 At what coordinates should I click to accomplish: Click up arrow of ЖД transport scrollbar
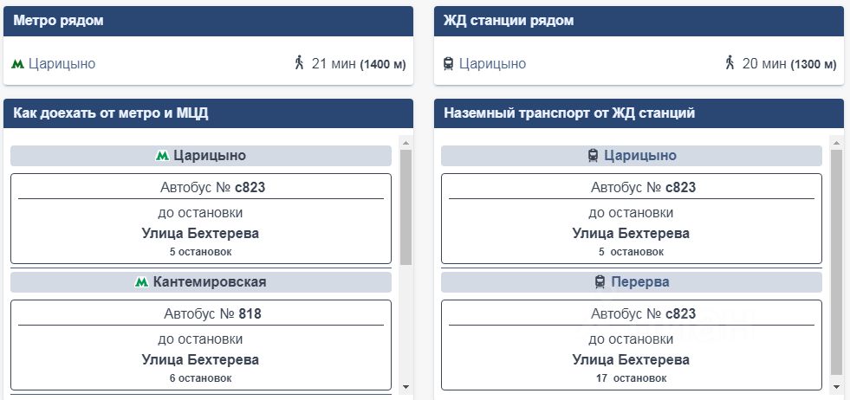[x=836, y=143]
